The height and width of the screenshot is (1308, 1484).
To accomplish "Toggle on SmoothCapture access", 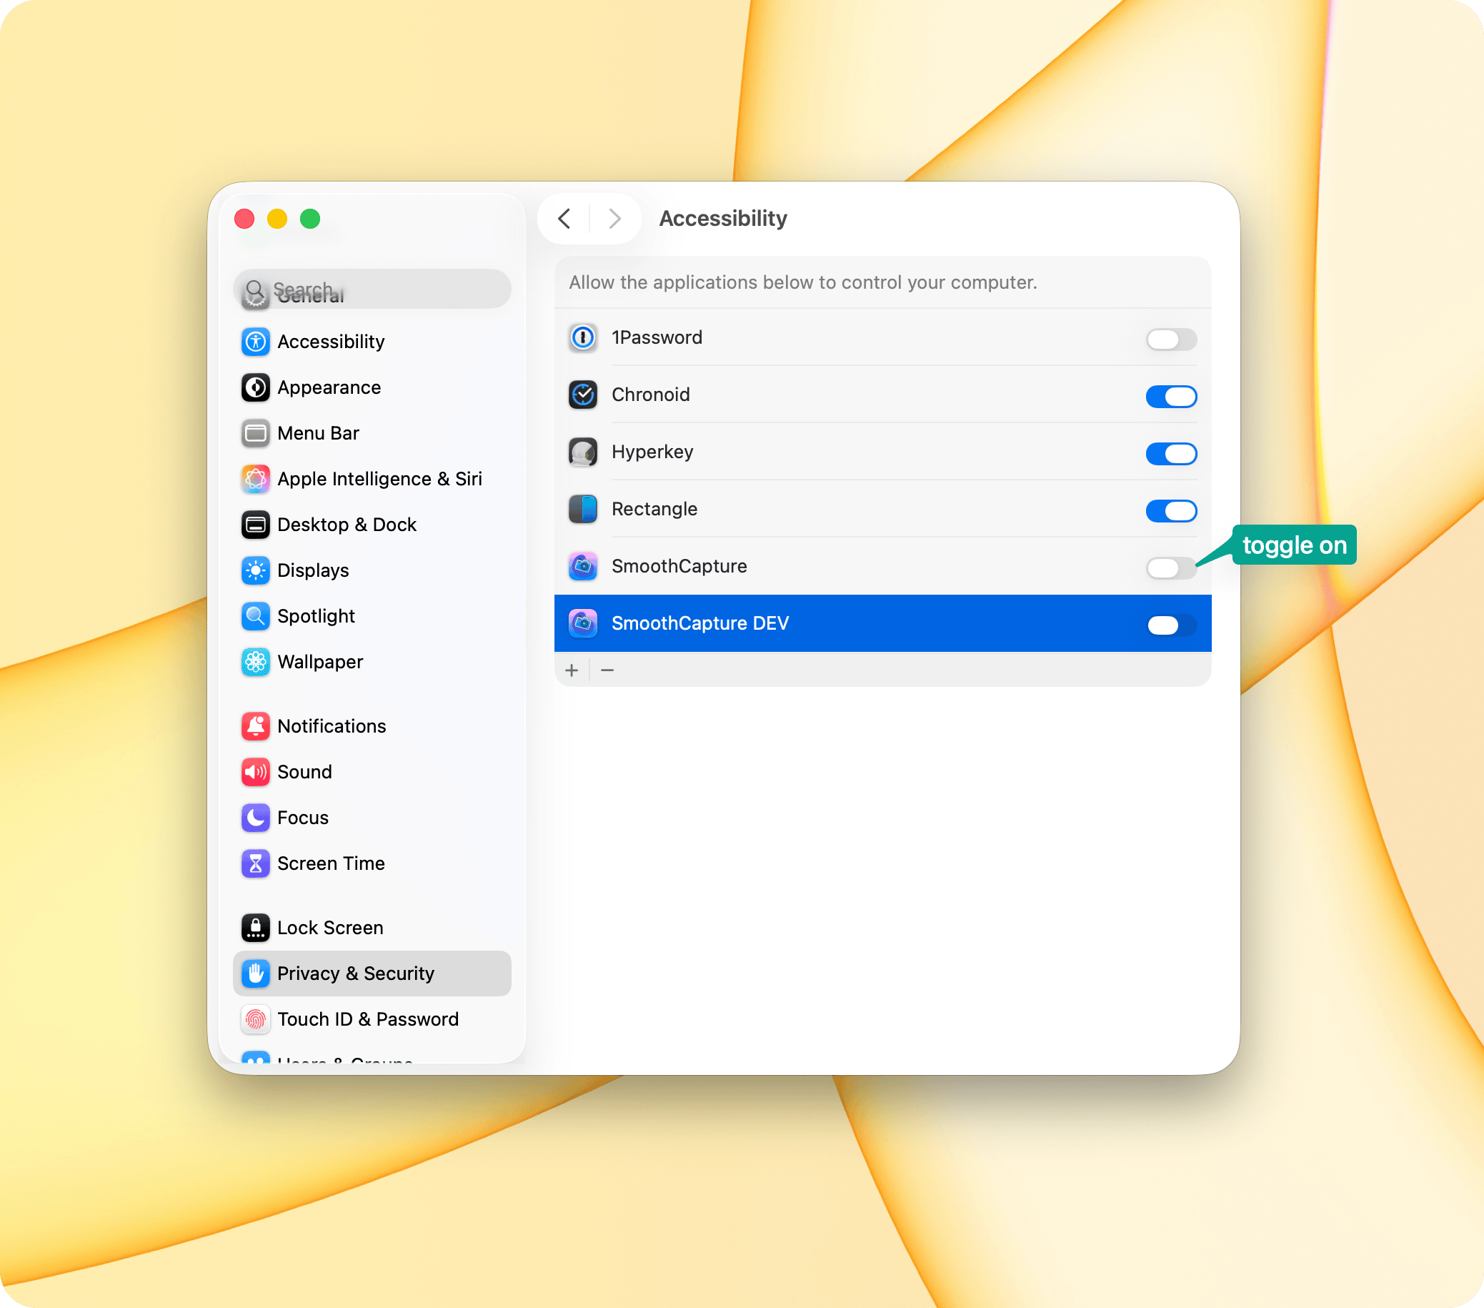I will tap(1171, 568).
